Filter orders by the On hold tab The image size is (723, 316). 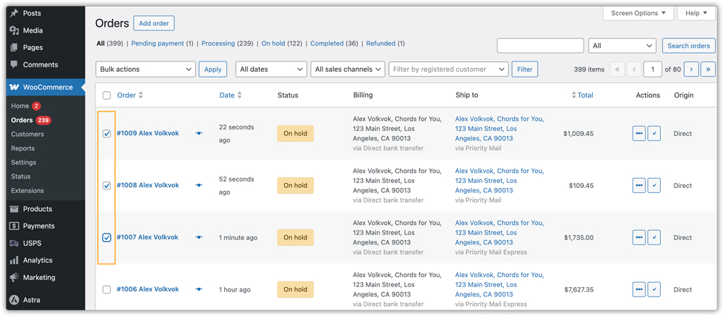pyautogui.click(x=273, y=43)
